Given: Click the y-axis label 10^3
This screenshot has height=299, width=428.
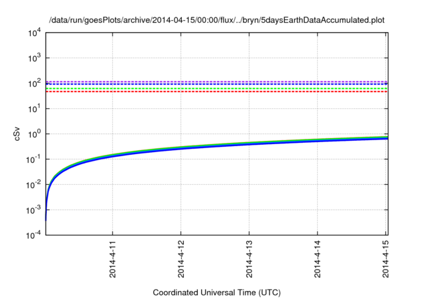Looking at the screenshot, I should point(34,57).
